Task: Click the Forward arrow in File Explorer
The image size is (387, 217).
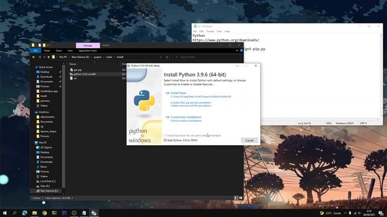Action: coord(39,57)
